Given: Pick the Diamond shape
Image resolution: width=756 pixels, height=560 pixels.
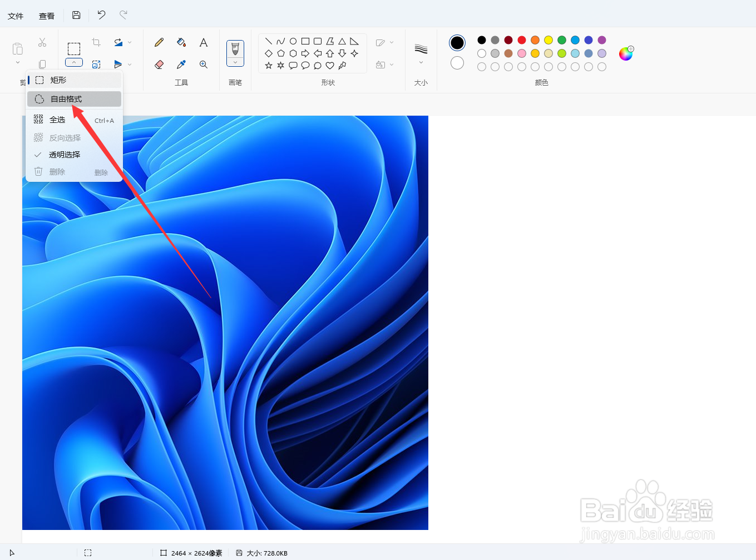Looking at the screenshot, I should tap(269, 53).
